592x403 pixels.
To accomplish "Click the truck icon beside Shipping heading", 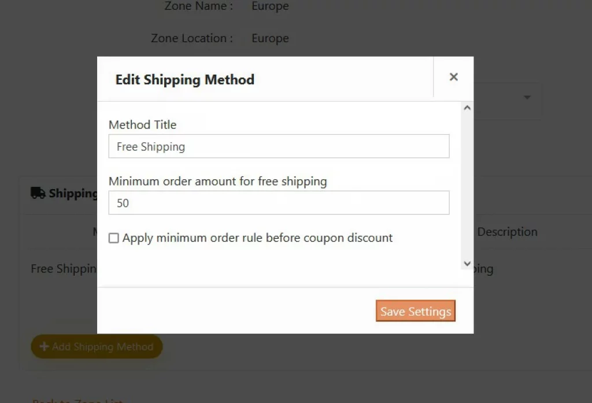I will 38,193.
